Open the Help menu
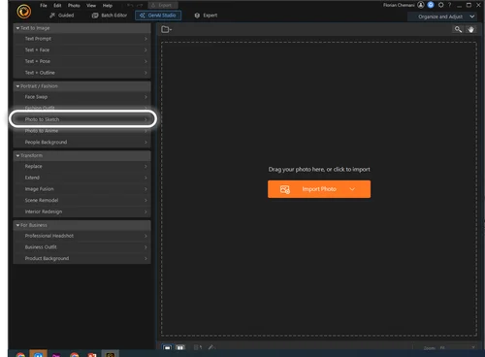The height and width of the screenshot is (357, 485). tap(108, 6)
